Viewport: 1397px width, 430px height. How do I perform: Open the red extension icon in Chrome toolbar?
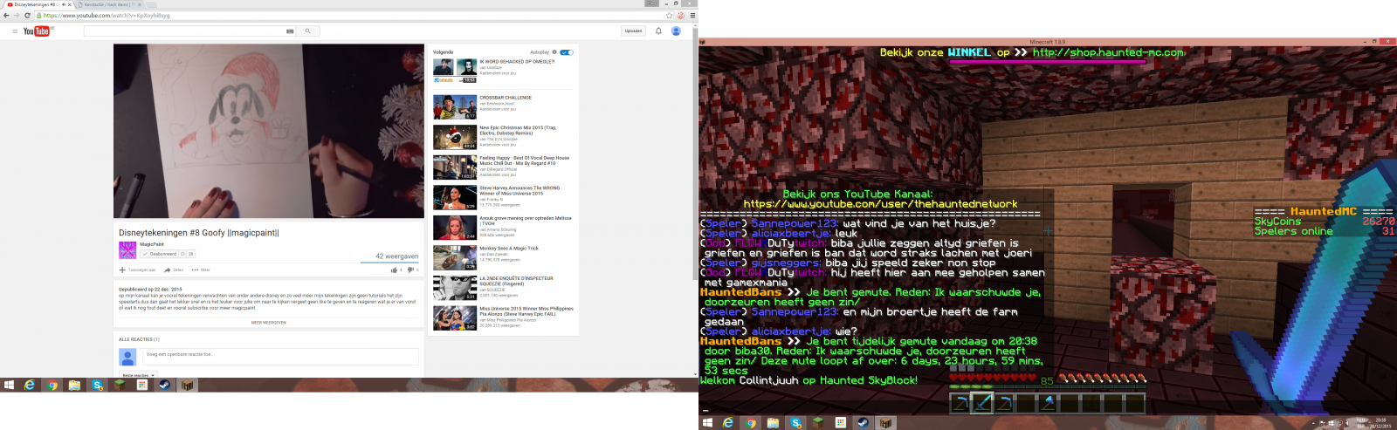click(681, 16)
